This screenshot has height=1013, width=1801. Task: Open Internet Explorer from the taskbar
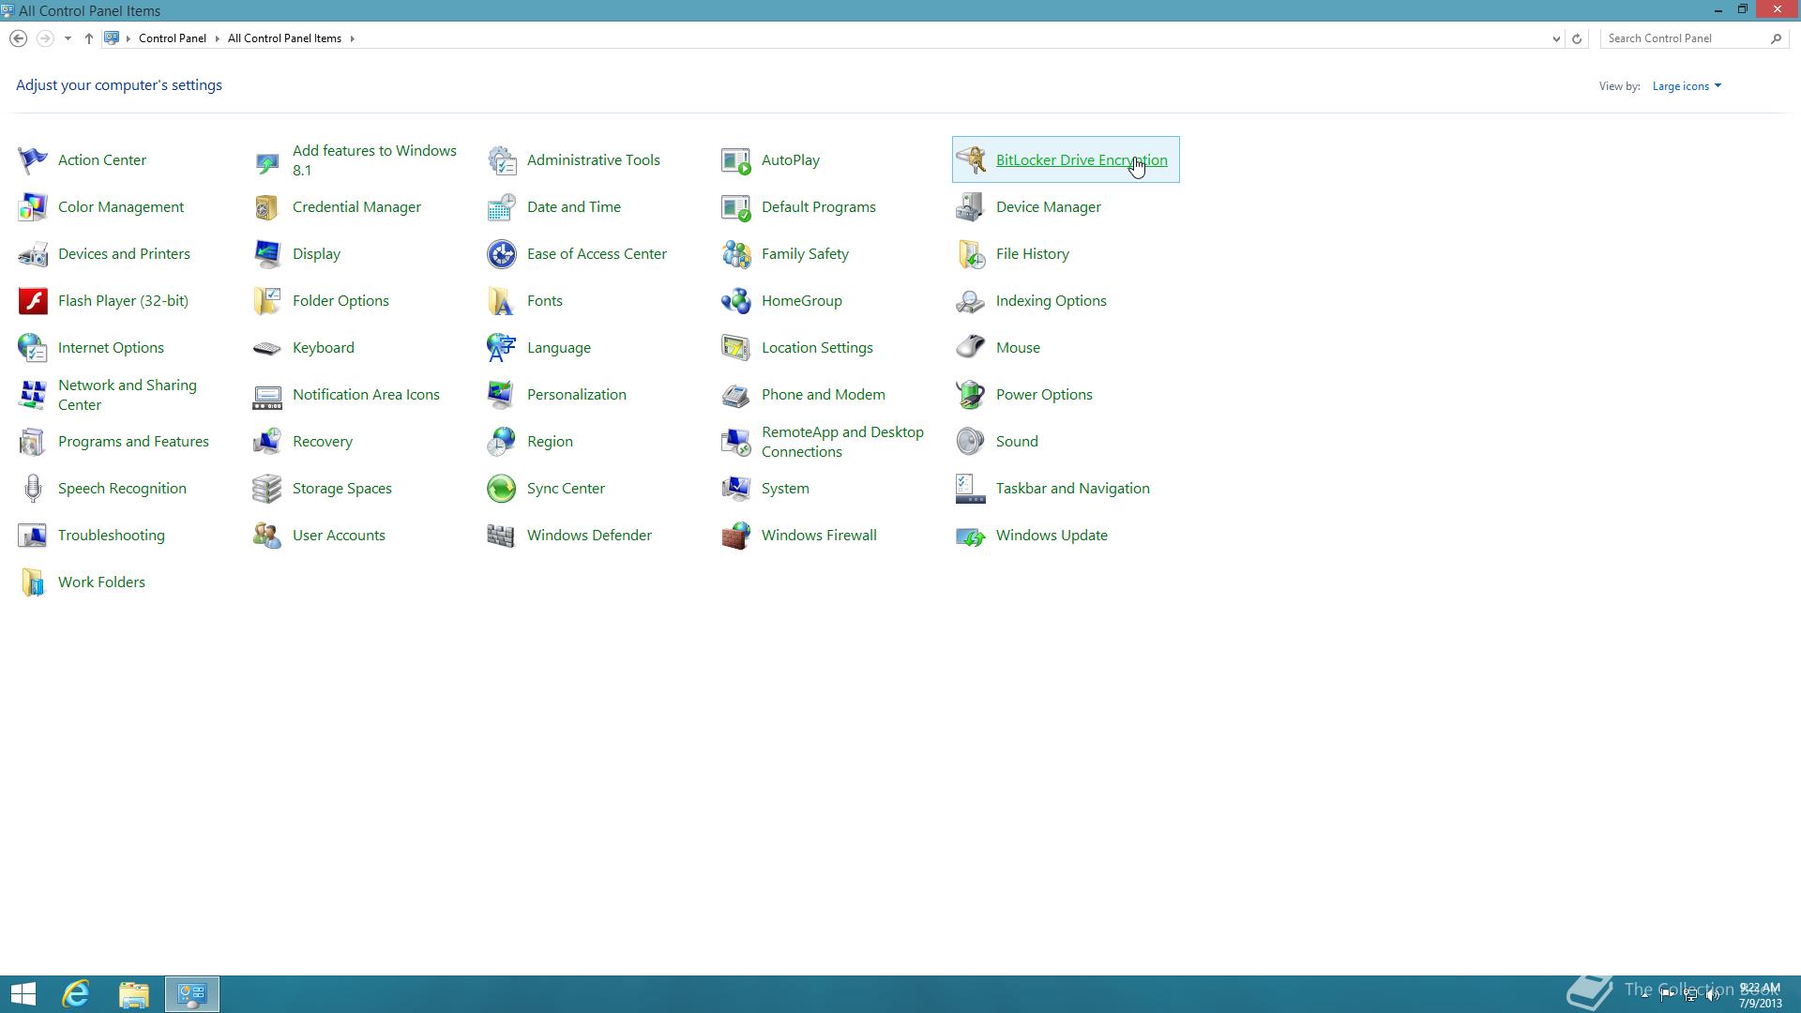pyautogui.click(x=76, y=994)
